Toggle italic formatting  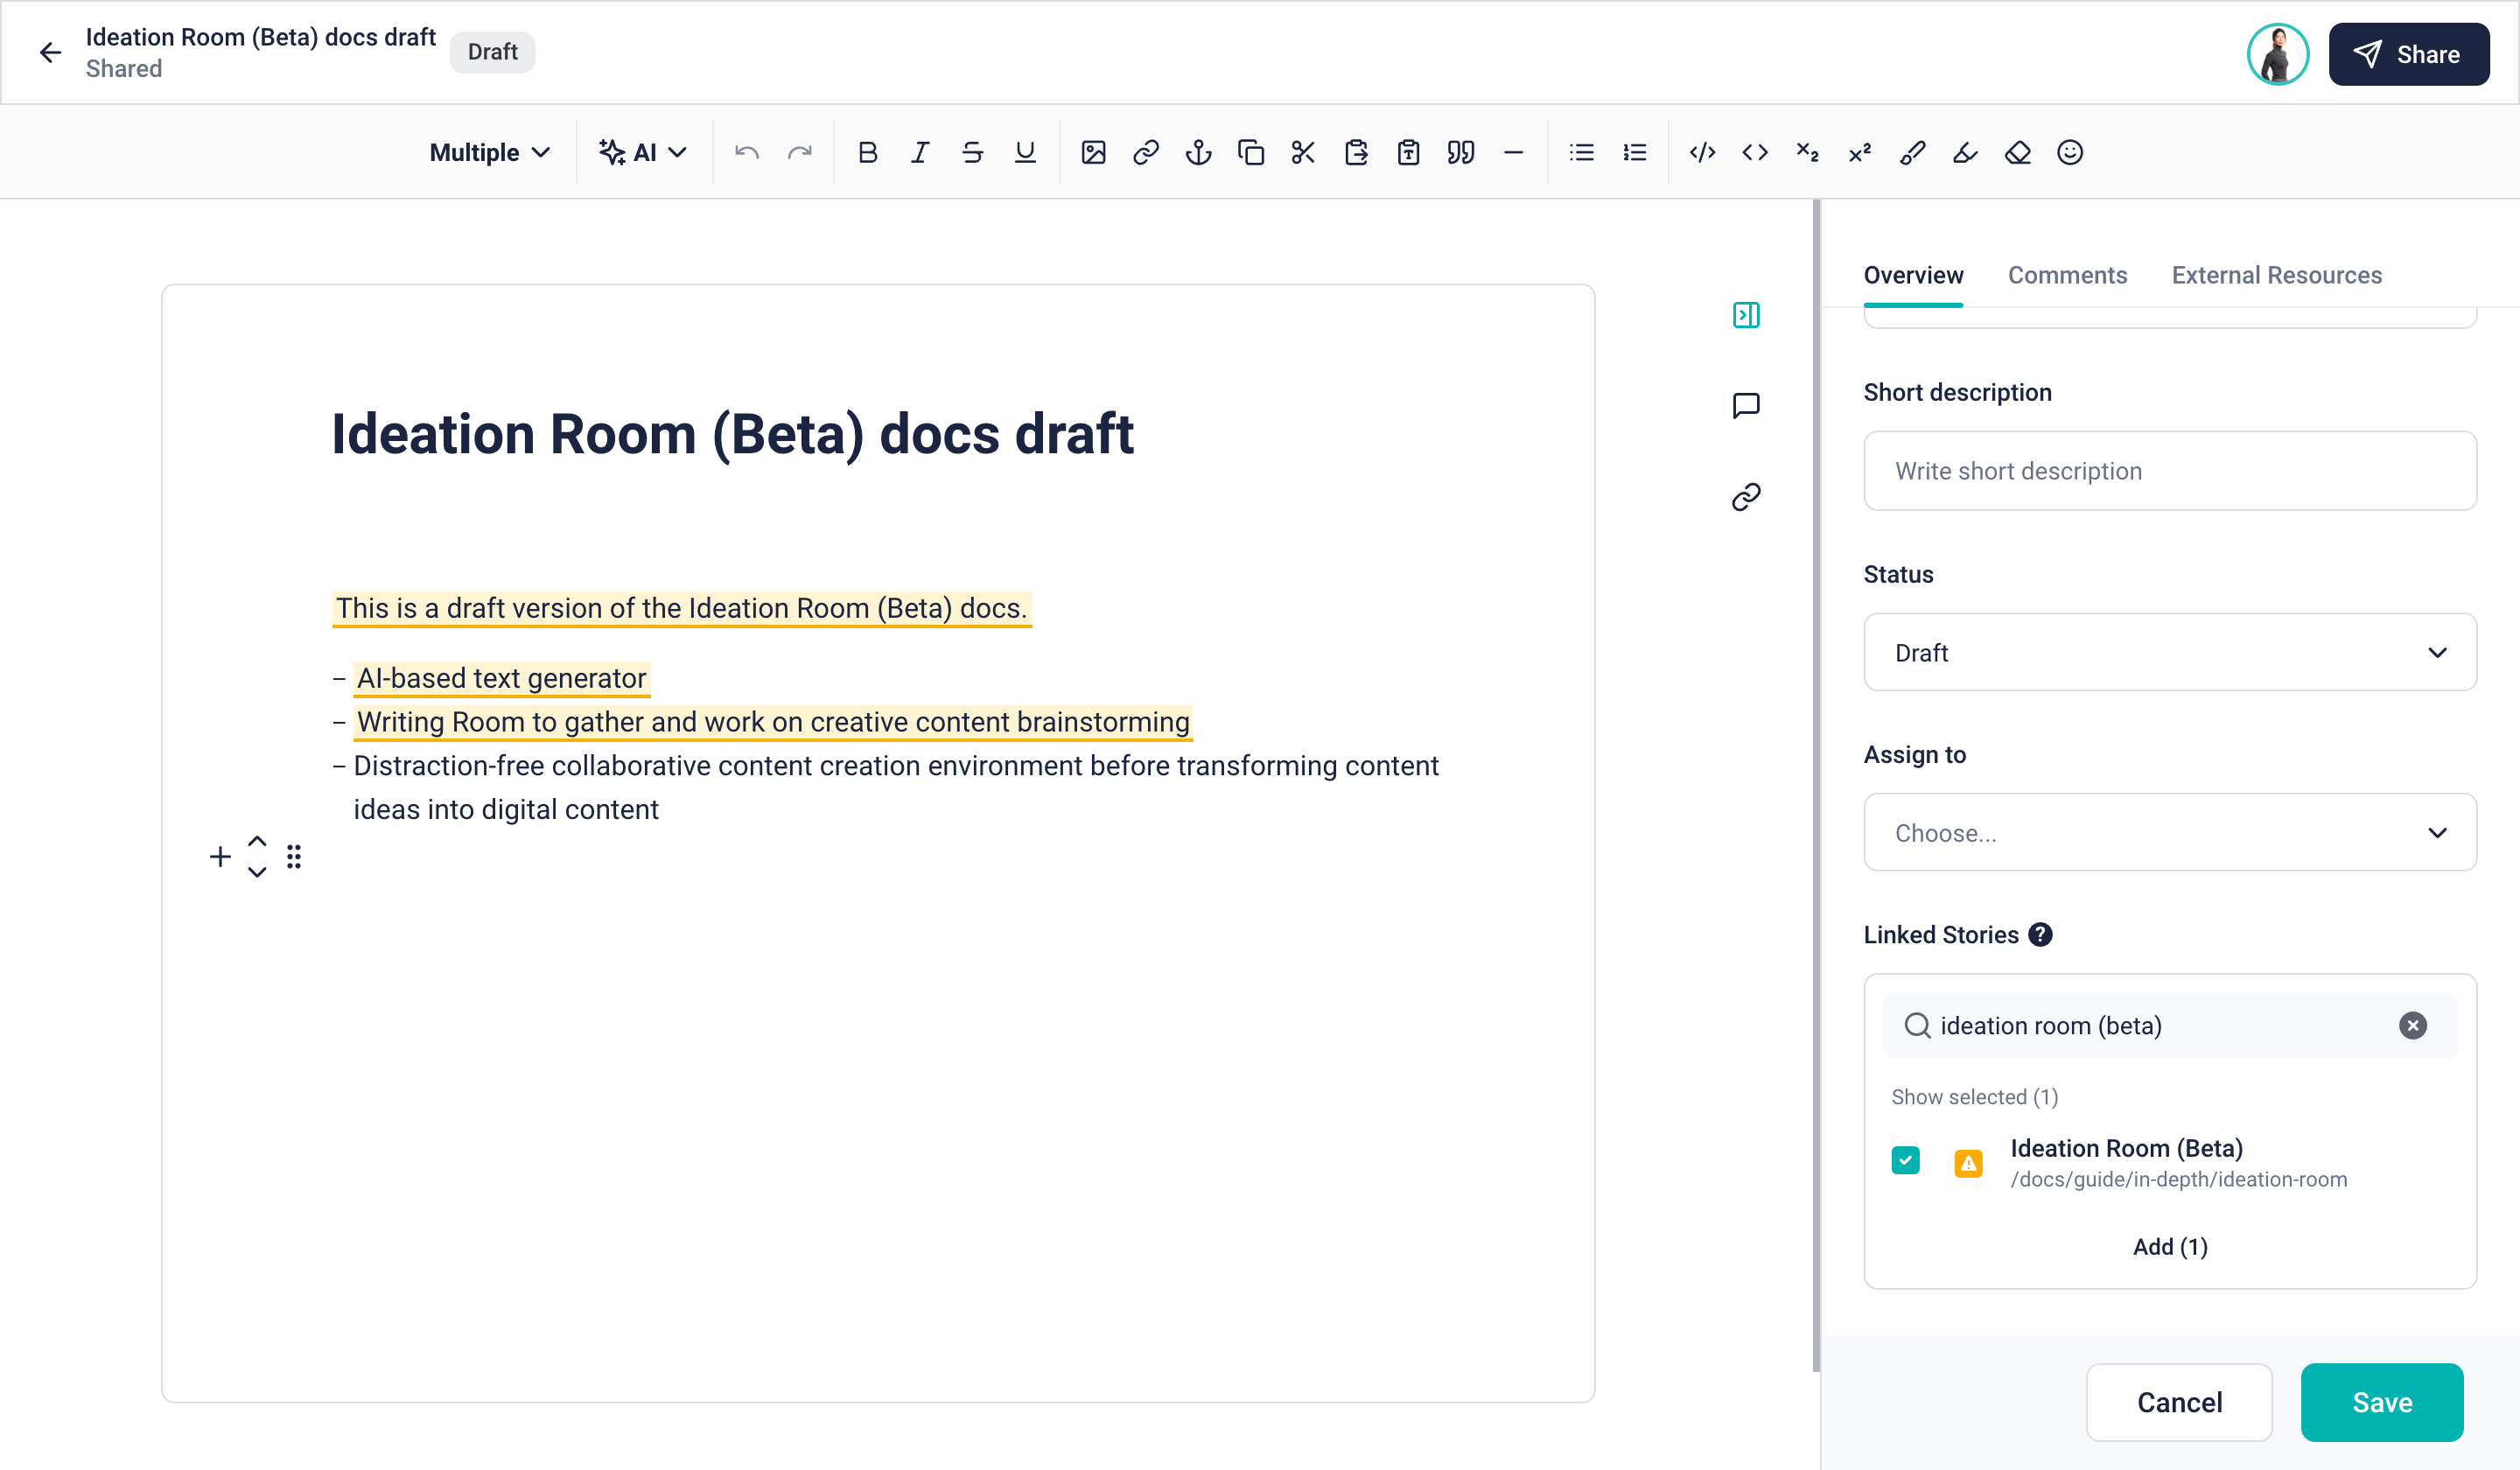(x=920, y=152)
